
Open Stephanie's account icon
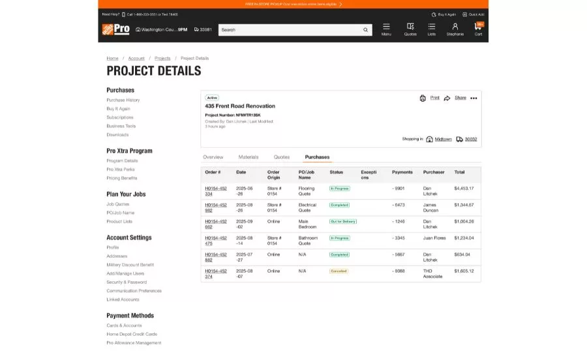click(x=455, y=27)
